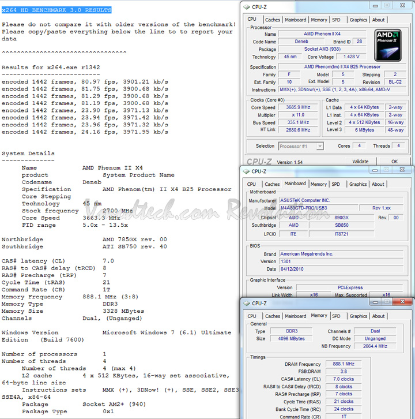Open About tab in top CPU-Z window
This screenshot has width=415, height=419.
click(x=379, y=20)
